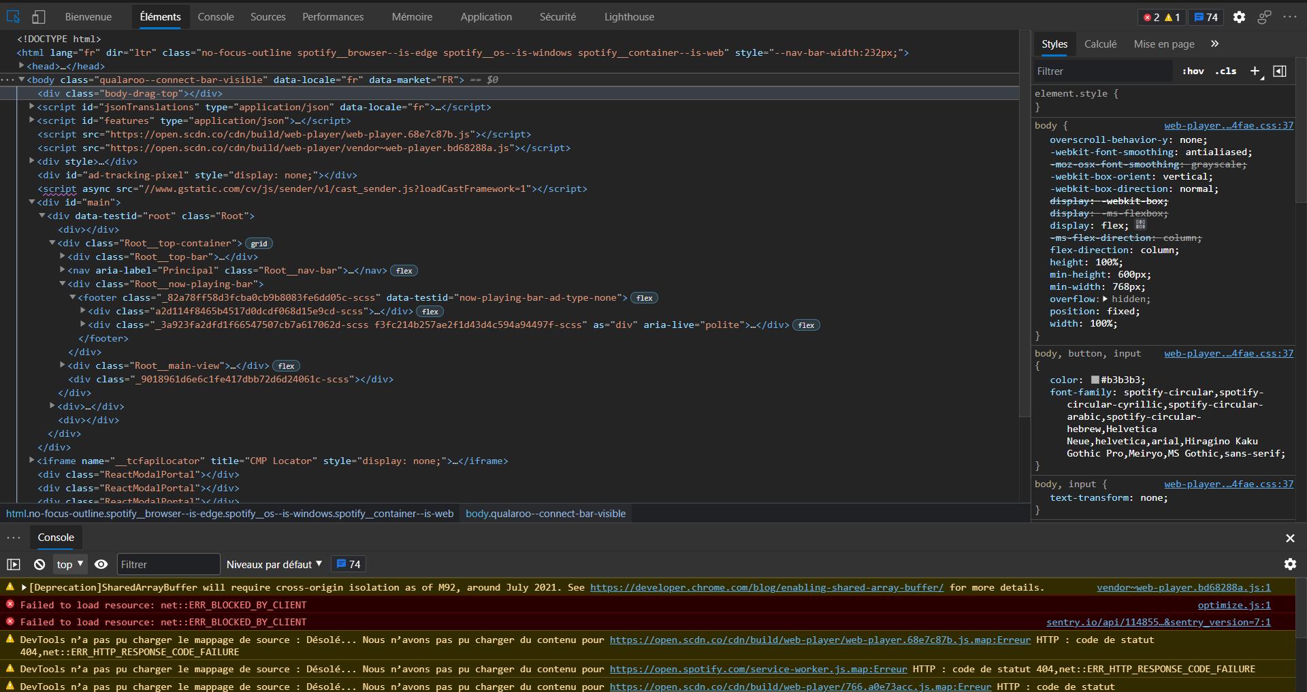The image size is (1307, 692).
Task: Open the drawer three-dots menu
Action: coord(14,538)
